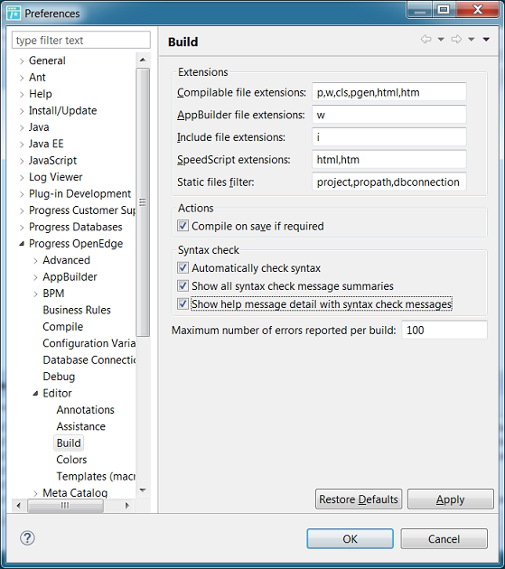Select Database Connections in tree
The width and height of the screenshot is (505, 569).
point(89,360)
